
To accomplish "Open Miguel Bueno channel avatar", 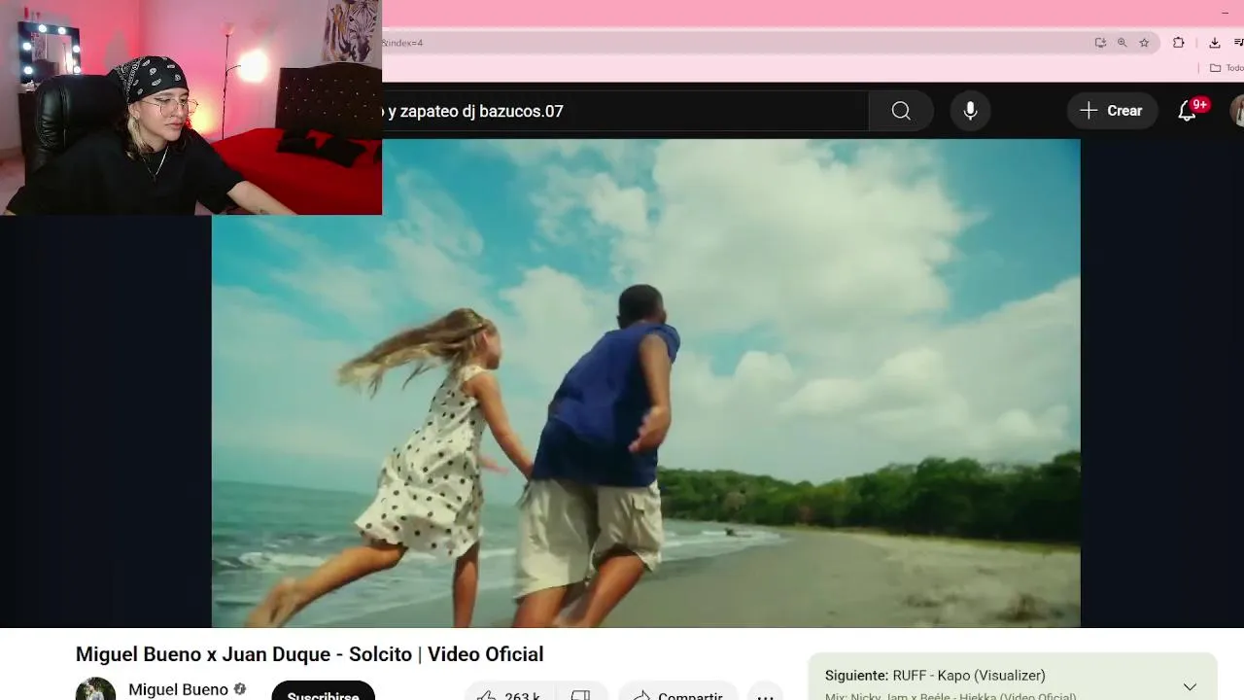I will [95, 688].
